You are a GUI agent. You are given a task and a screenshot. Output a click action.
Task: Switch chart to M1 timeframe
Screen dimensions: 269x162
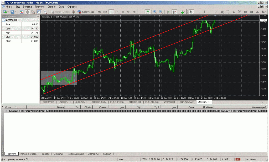[99, 12]
